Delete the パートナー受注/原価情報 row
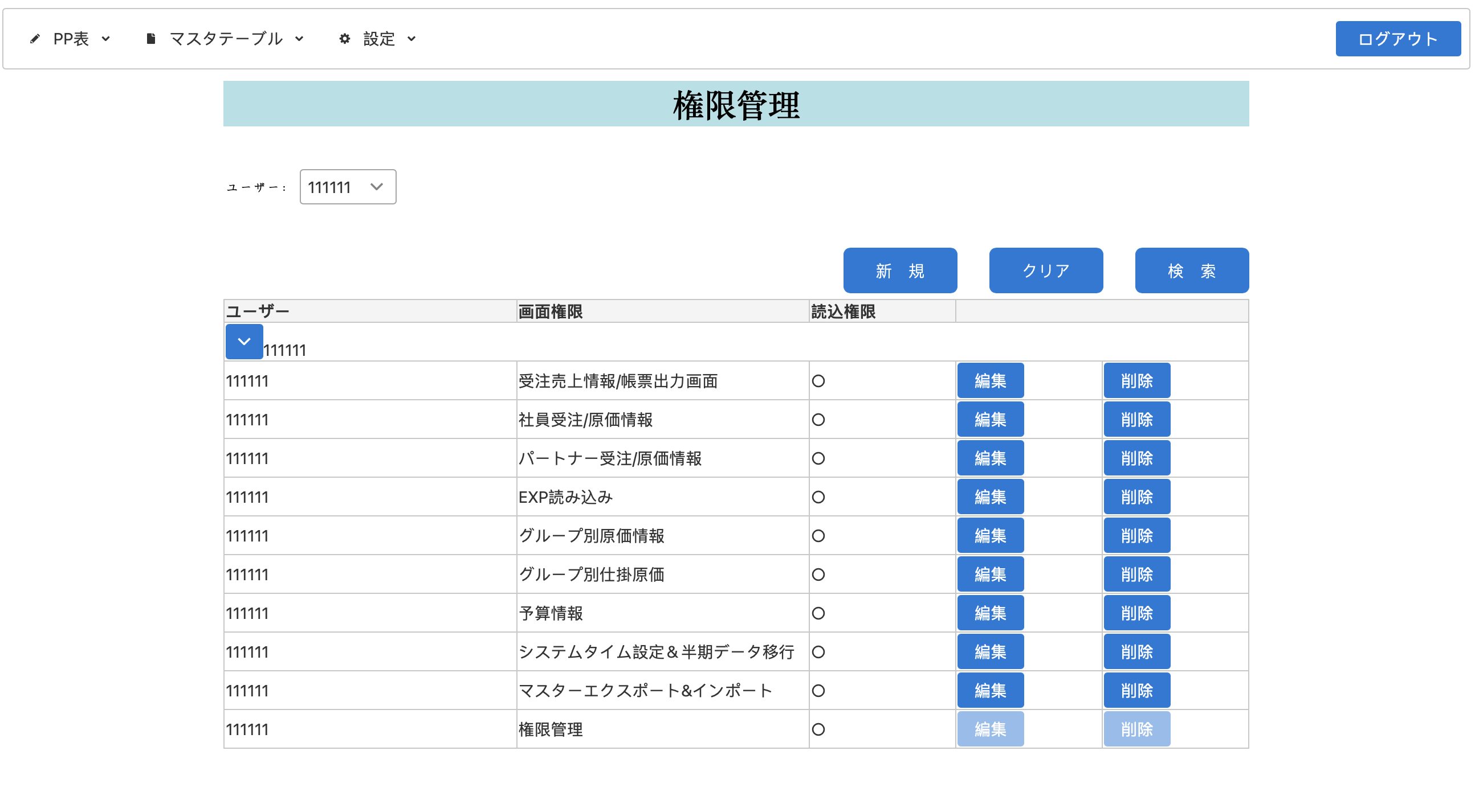 1136,458
